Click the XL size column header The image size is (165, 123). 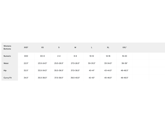108,47
